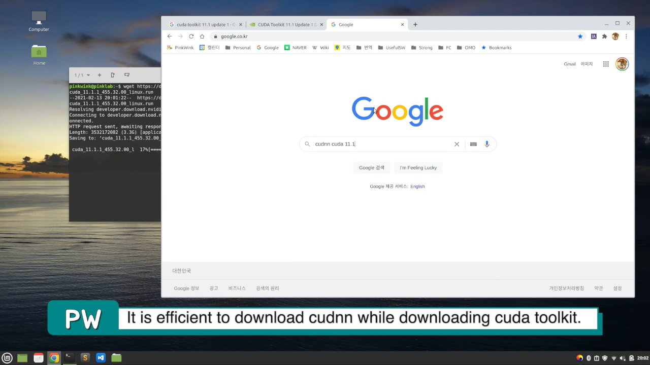Reload the Google page

click(191, 36)
